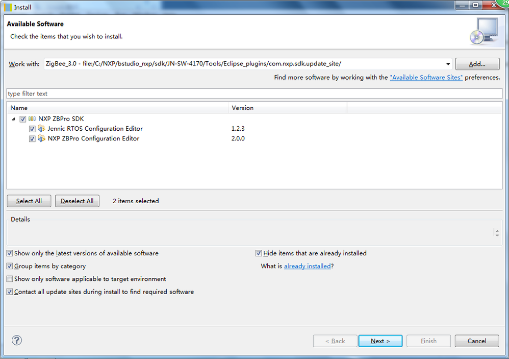
Task: Click the Jennic RTOS Configuration Editor plugin icon
Action: [41, 129]
